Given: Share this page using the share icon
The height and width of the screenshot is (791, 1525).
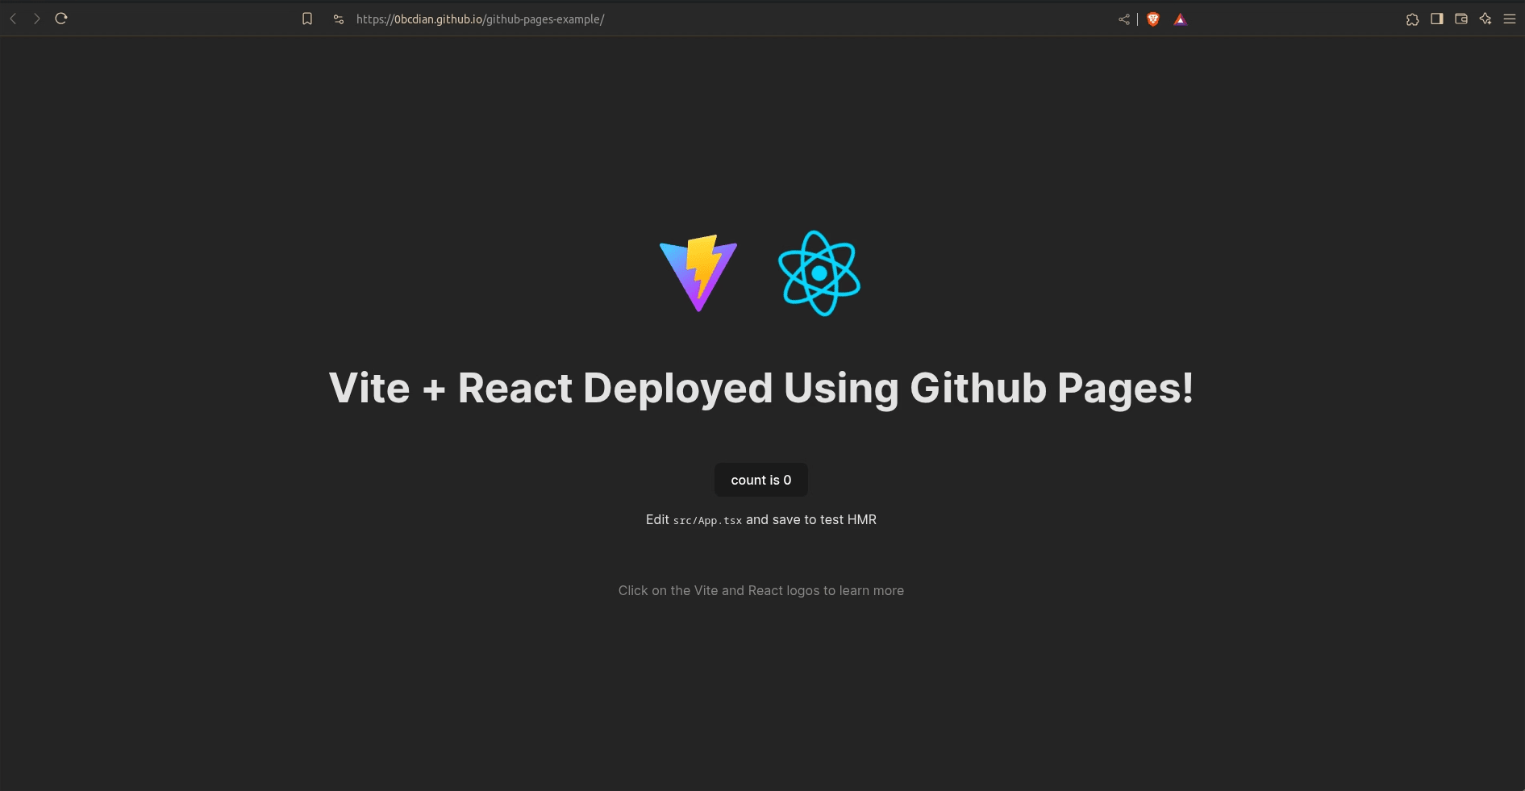Looking at the screenshot, I should [1124, 19].
